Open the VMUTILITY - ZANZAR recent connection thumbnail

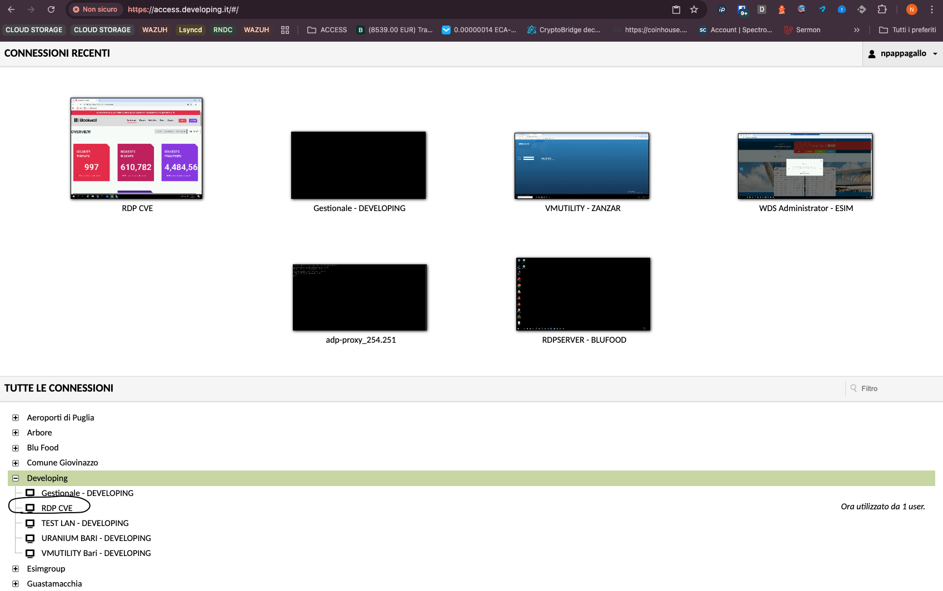[582, 166]
